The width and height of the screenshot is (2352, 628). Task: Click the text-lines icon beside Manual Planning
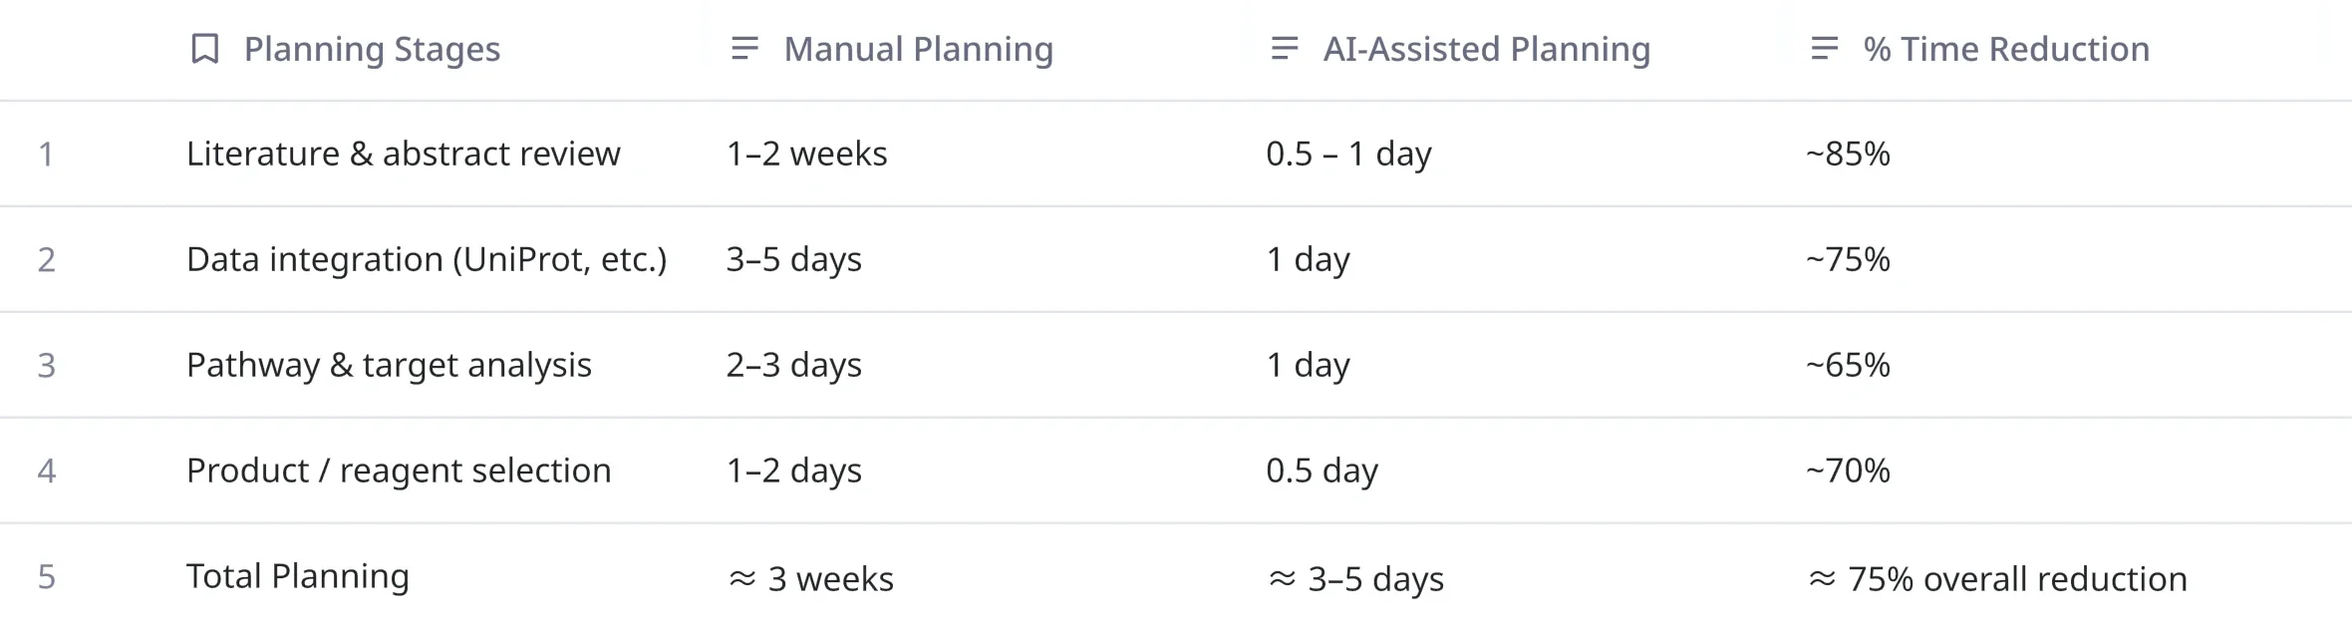[x=744, y=49]
